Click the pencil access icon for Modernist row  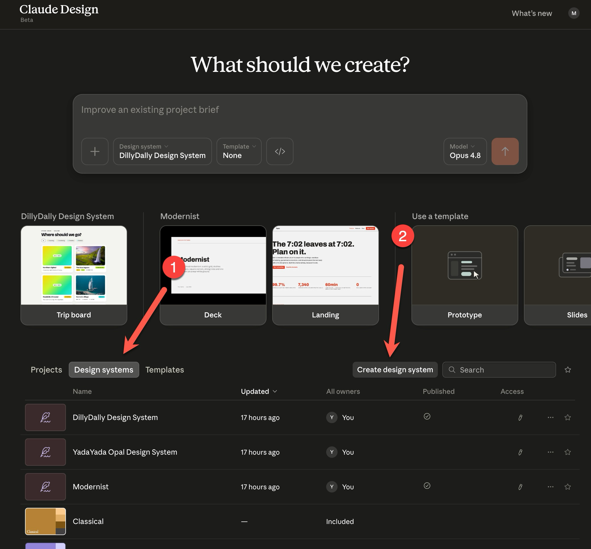coord(520,487)
